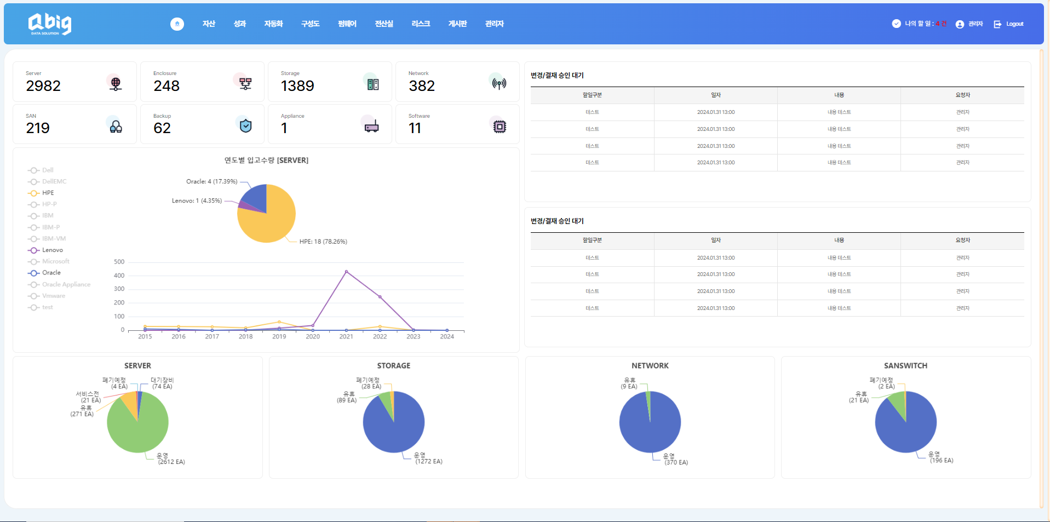Click the 'Lenovo: 1 (4.35%)' pie label
1050x522 pixels.
coord(197,201)
